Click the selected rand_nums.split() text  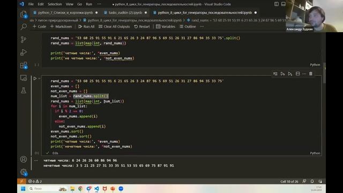[91, 96]
